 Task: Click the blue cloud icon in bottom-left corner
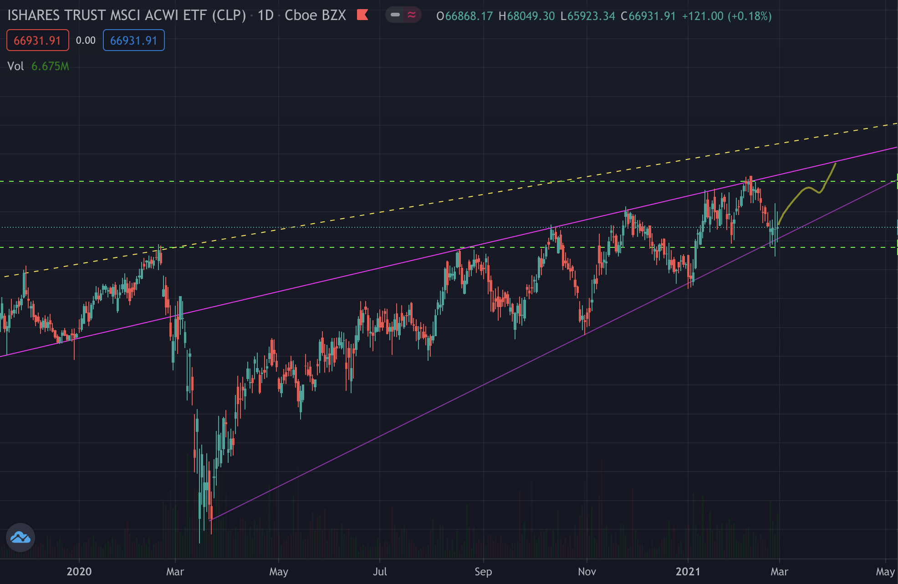20,538
